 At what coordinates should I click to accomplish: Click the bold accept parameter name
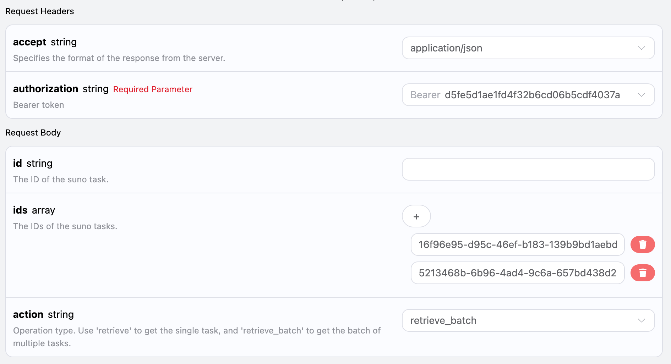pos(29,42)
